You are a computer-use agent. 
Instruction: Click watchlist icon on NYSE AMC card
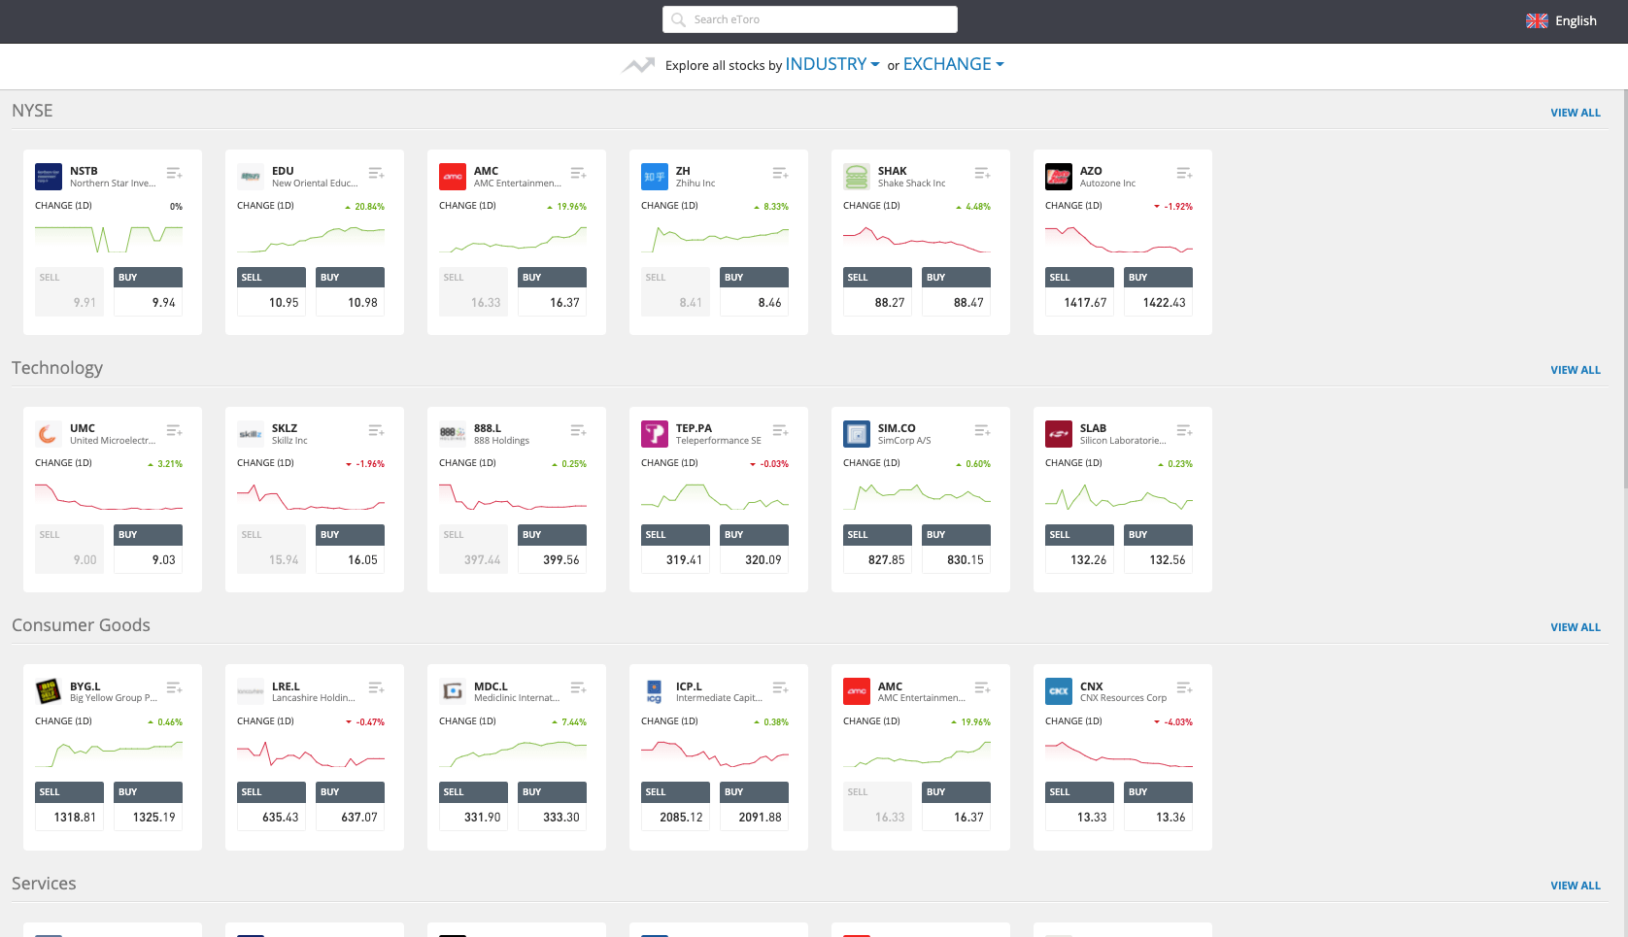578,173
